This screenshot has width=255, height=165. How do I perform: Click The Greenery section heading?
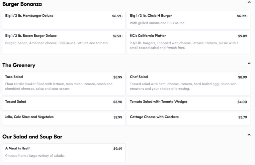click(19, 65)
